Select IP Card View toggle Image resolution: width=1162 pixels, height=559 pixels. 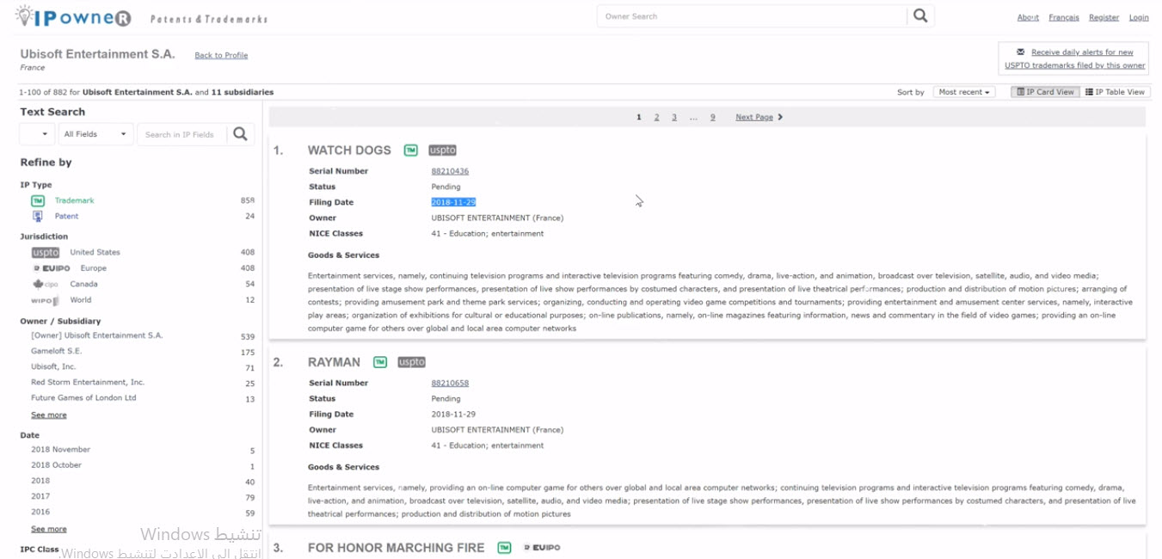tap(1045, 92)
